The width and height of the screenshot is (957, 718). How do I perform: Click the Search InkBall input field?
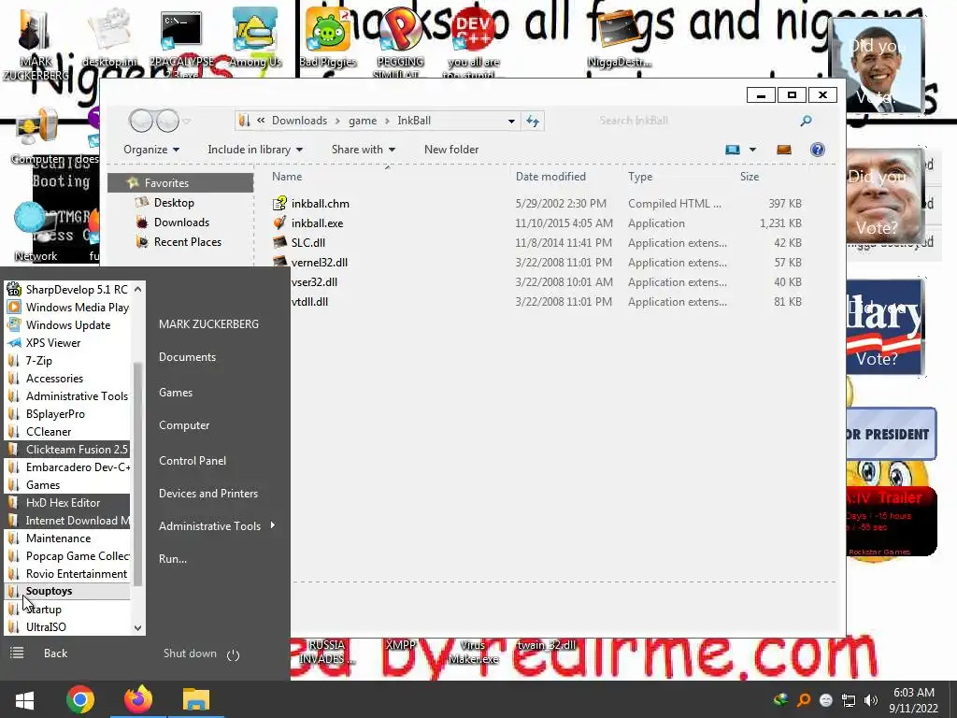click(695, 121)
